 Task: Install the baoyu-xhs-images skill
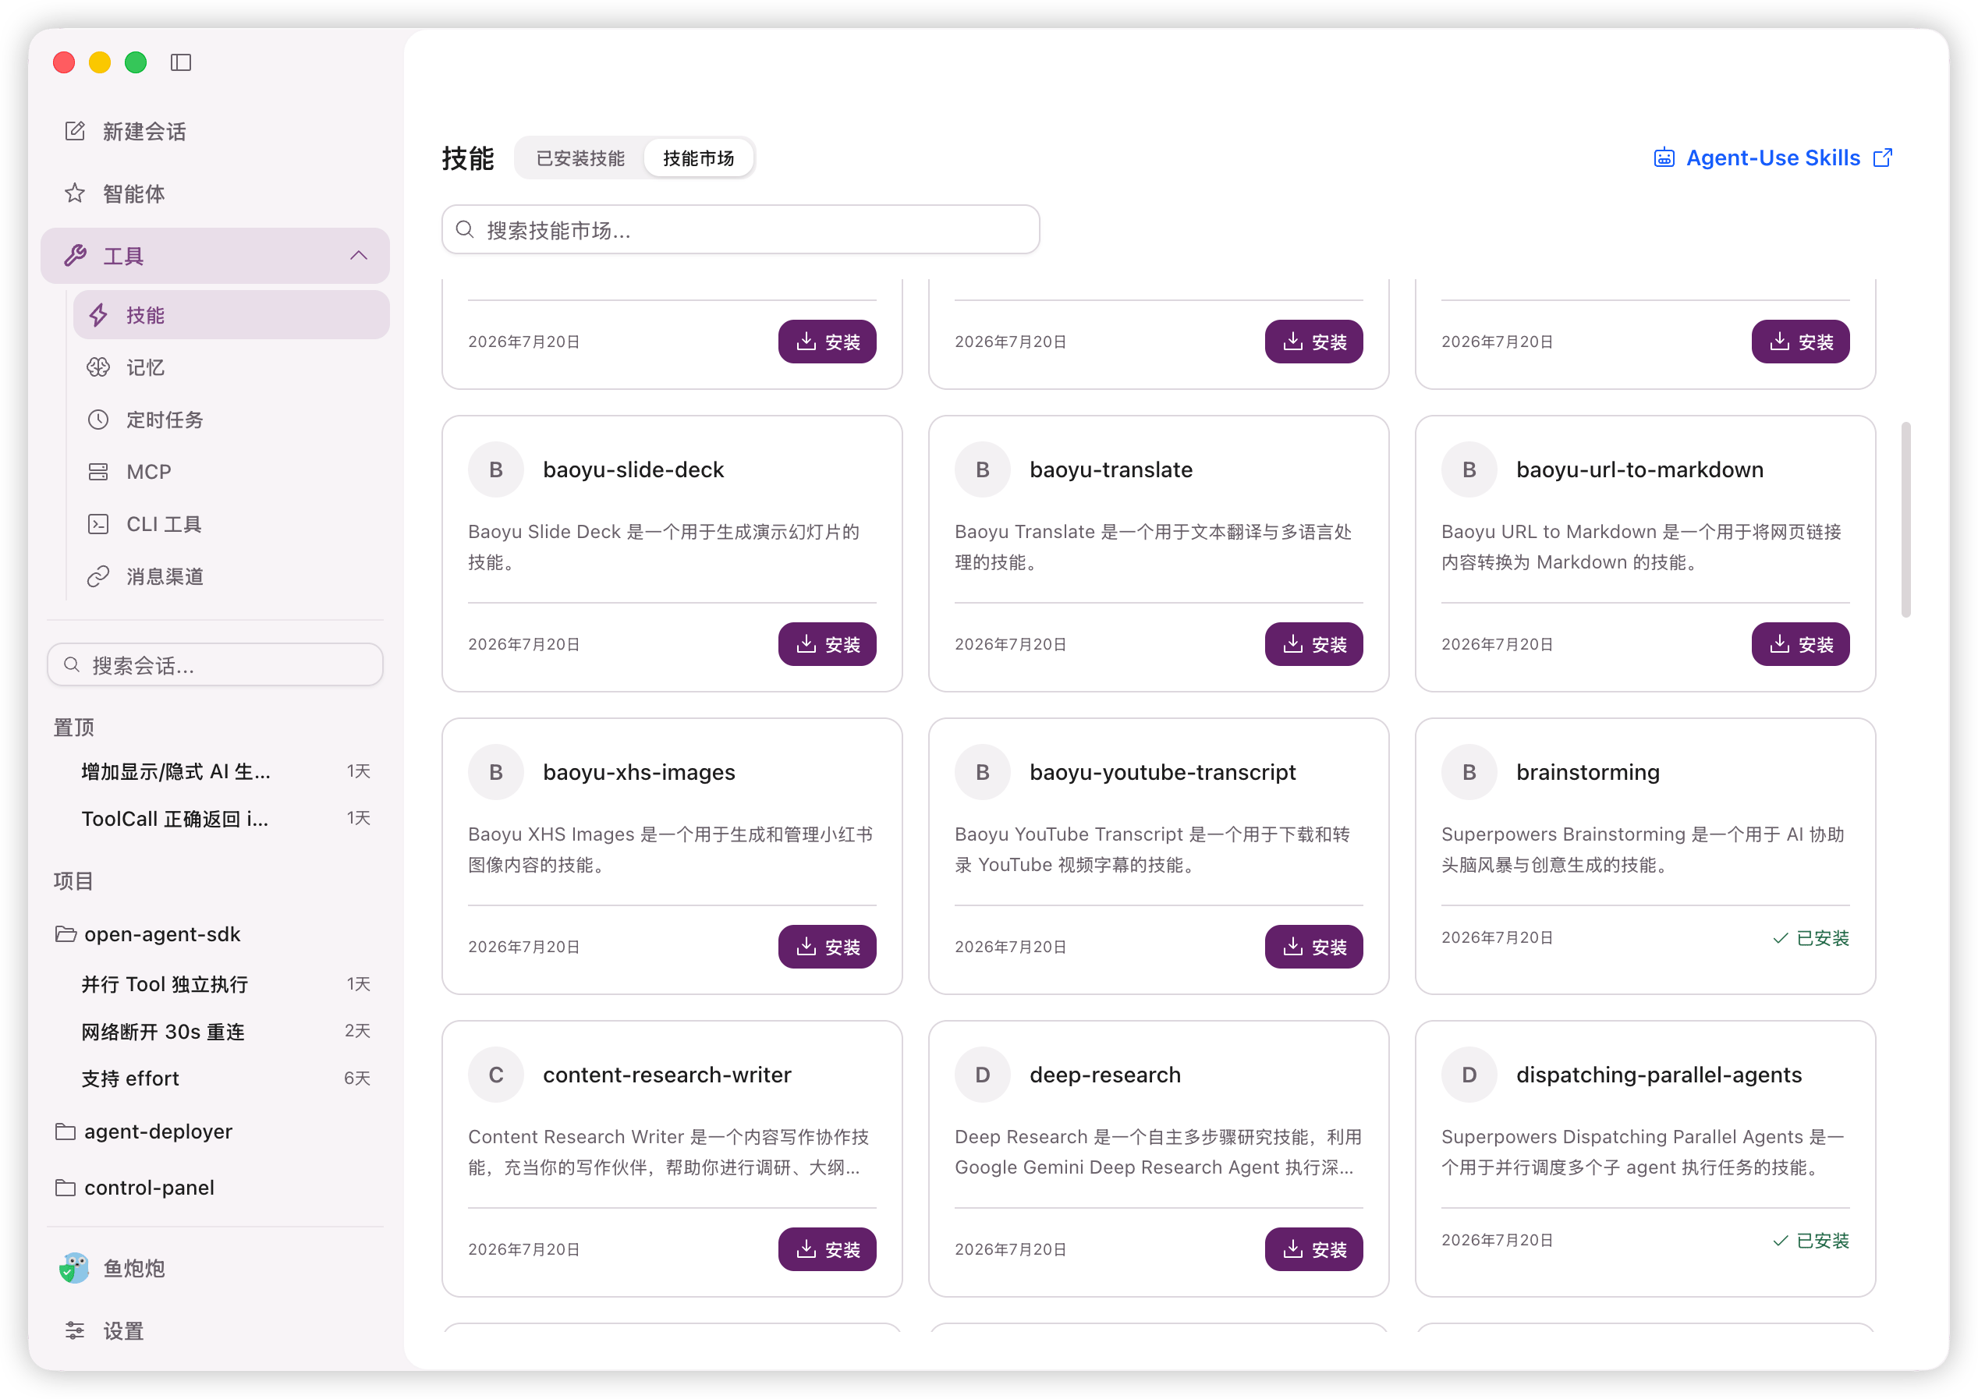point(827,946)
